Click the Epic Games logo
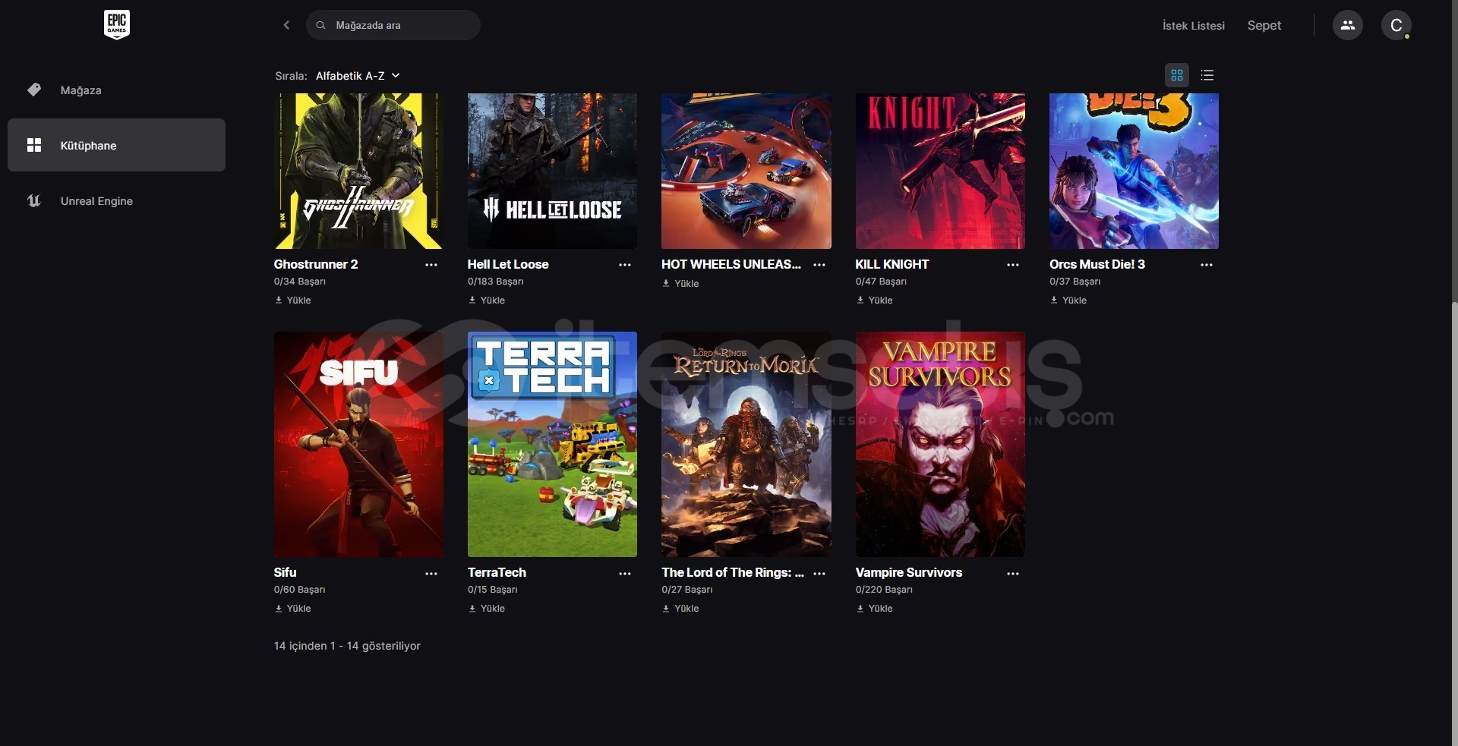Image resolution: width=1458 pixels, height=746 pixels. point(116,24)
